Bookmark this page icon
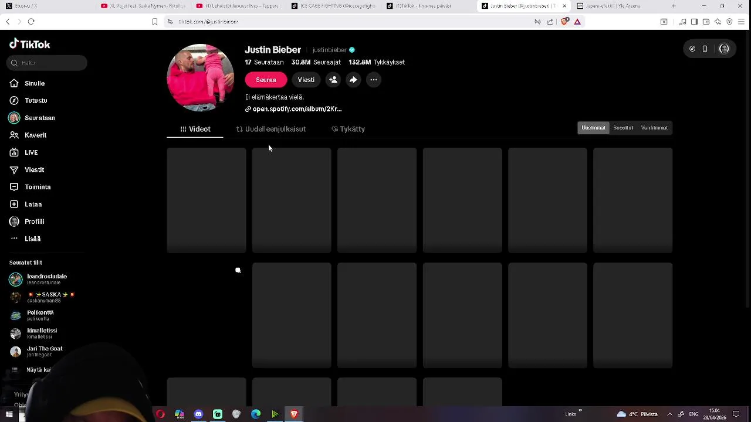The height and width of the screenshot is (422, 751). click(155, 22)
